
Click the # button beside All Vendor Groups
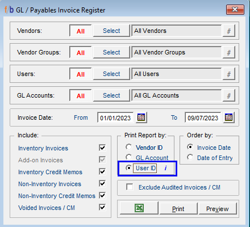pyautogui.click(x=229, y=52)
